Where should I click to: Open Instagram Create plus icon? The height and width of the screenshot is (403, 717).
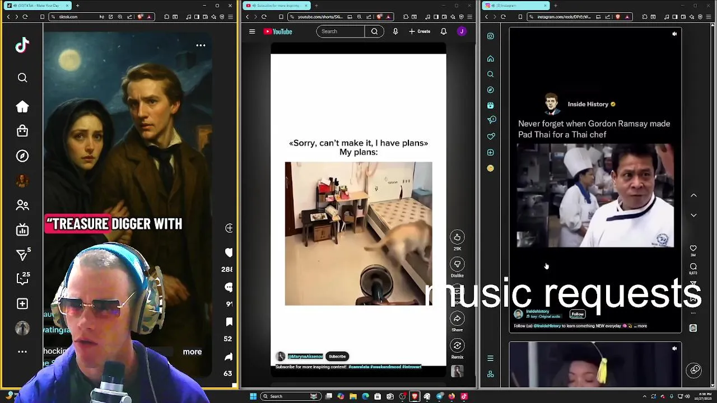click(x=491, y=152)
